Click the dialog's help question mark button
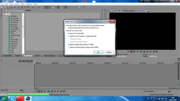 click(x=107, y=21)
